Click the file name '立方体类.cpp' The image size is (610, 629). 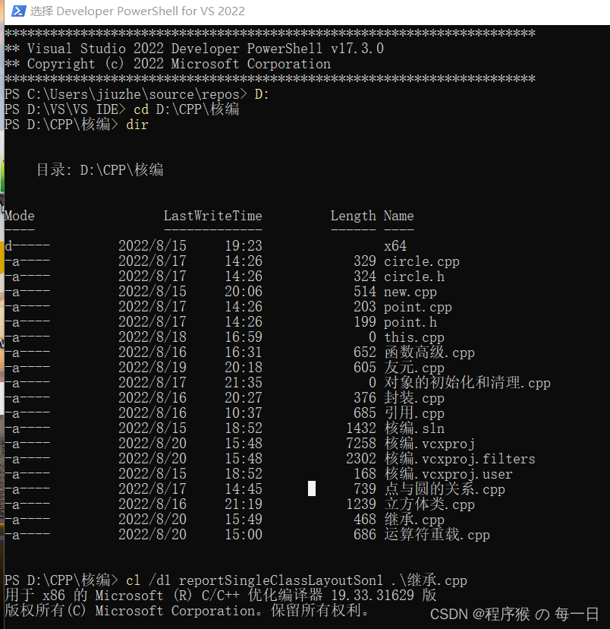click(429, 504)
